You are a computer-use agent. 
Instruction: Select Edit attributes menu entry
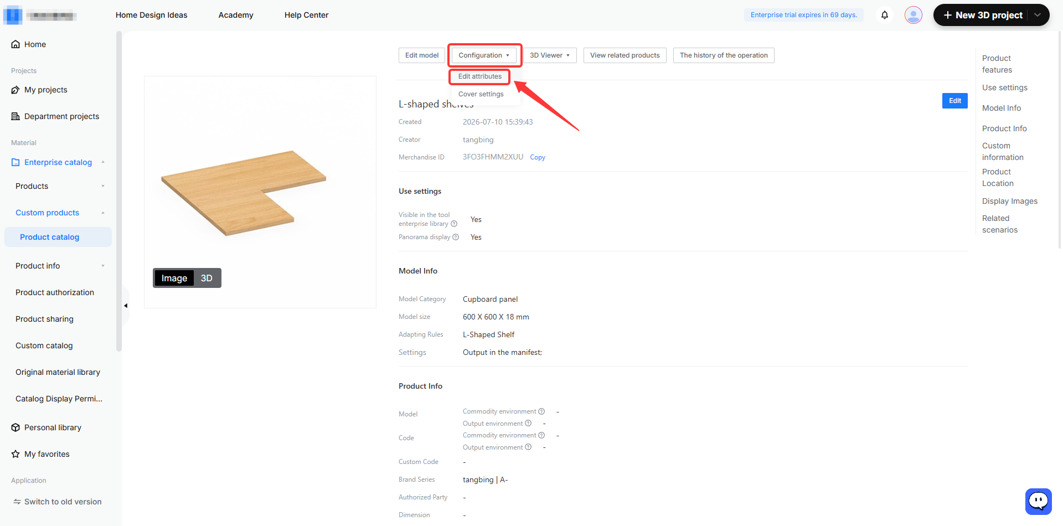coord(480,76)
